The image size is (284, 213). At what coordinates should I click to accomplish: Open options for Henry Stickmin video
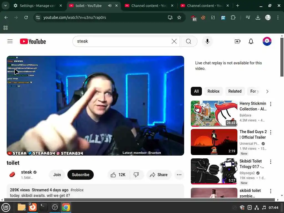click(271, 104)
